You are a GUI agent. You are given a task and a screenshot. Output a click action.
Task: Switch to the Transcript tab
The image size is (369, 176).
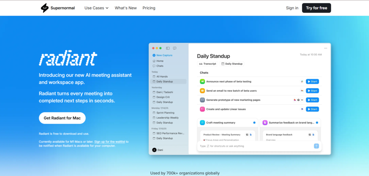(x=208, y=64)
